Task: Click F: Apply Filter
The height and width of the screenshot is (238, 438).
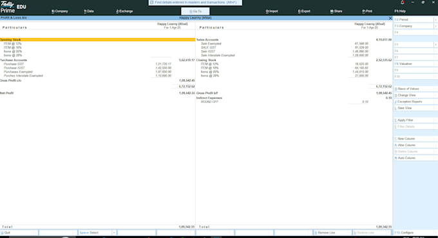Action: (414, 120)
